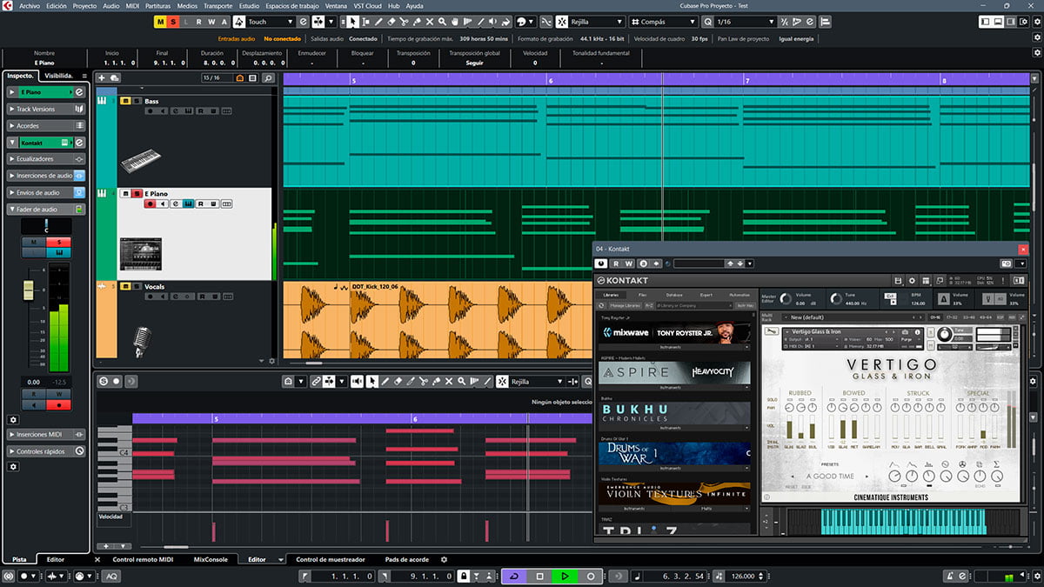Viewport: 1044px width, 587px height.
Task: Toggle Write automation W button in Kontakt window
Action: (627, 263)
